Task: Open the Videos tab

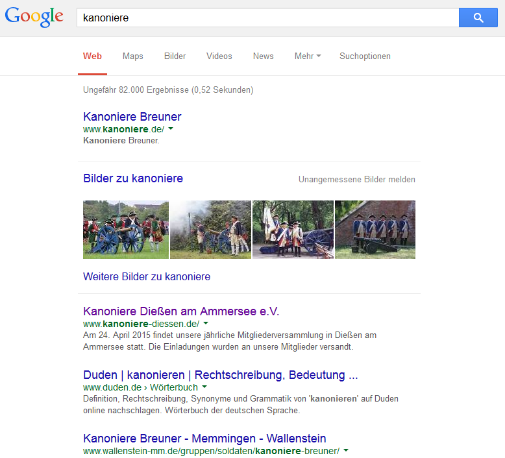Action: [219, 56]
